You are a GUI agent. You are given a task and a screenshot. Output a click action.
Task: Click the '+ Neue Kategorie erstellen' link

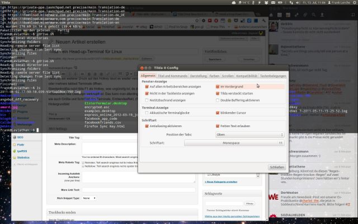[221, 181]
